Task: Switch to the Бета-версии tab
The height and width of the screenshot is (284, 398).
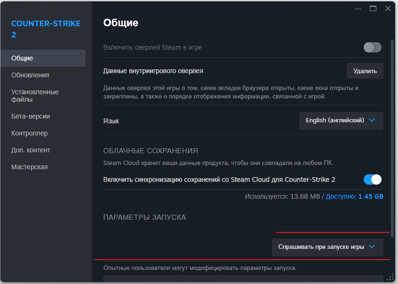Action: [31, 116]
